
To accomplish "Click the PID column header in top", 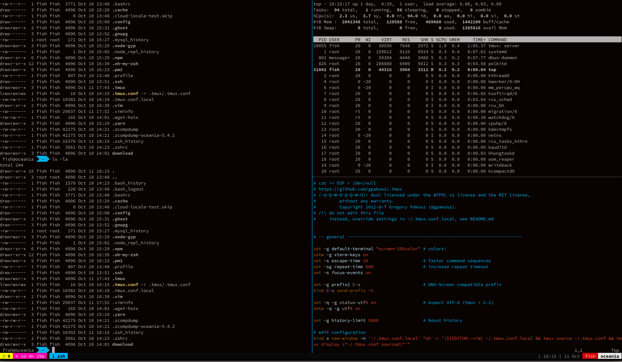I will pyautogui.click(x=323, y=40).
